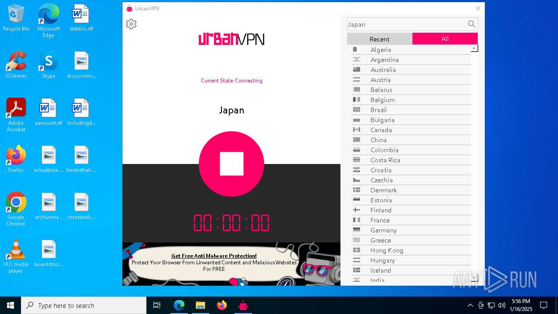Pick Denmark location
Viewport: 558px width, 314px height.
(x=411, y=190)
